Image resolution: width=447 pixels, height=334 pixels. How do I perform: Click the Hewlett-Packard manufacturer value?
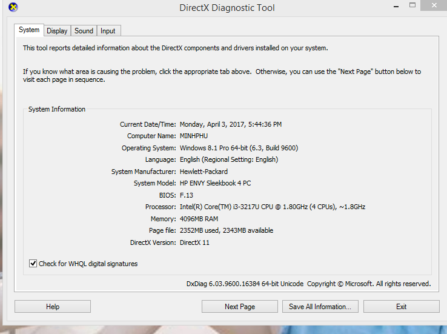tap(204, 172)
